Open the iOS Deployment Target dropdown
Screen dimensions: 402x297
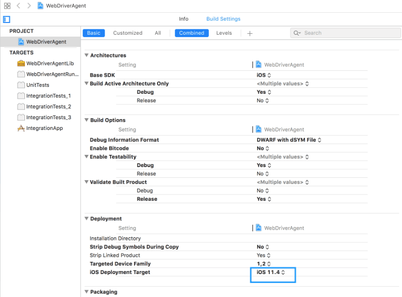(272, 272)
